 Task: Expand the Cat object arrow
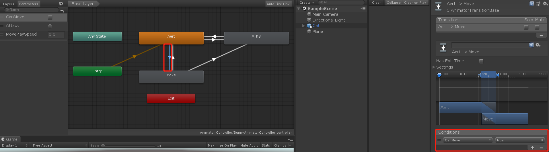303,26
